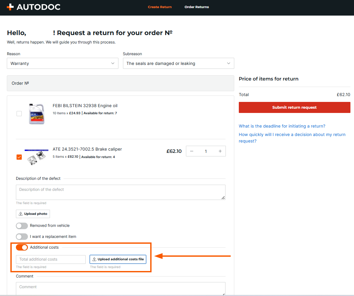Focus the Description of the defect field
Viewport: 354px width, 296px height.
[120, 192]
